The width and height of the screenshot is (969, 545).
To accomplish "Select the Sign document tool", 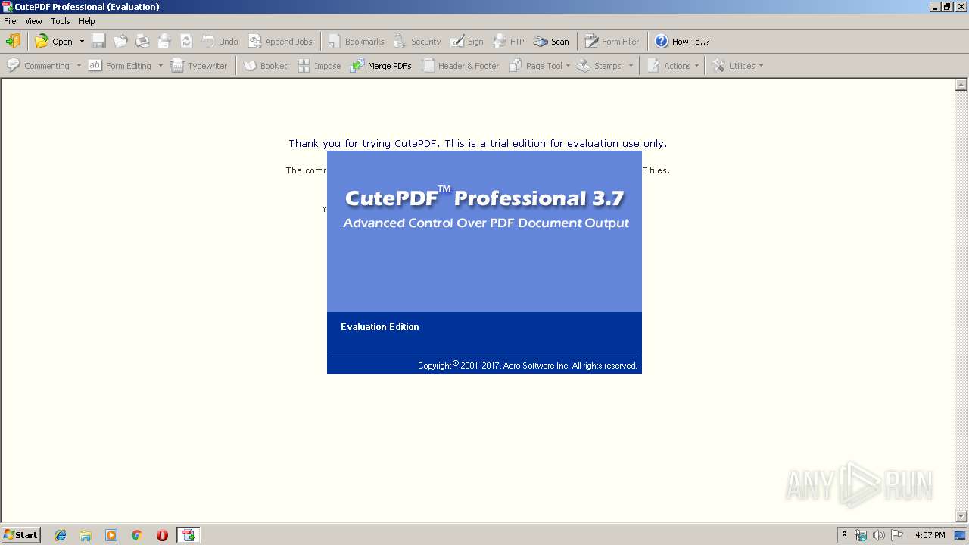I will coord(466,42).
